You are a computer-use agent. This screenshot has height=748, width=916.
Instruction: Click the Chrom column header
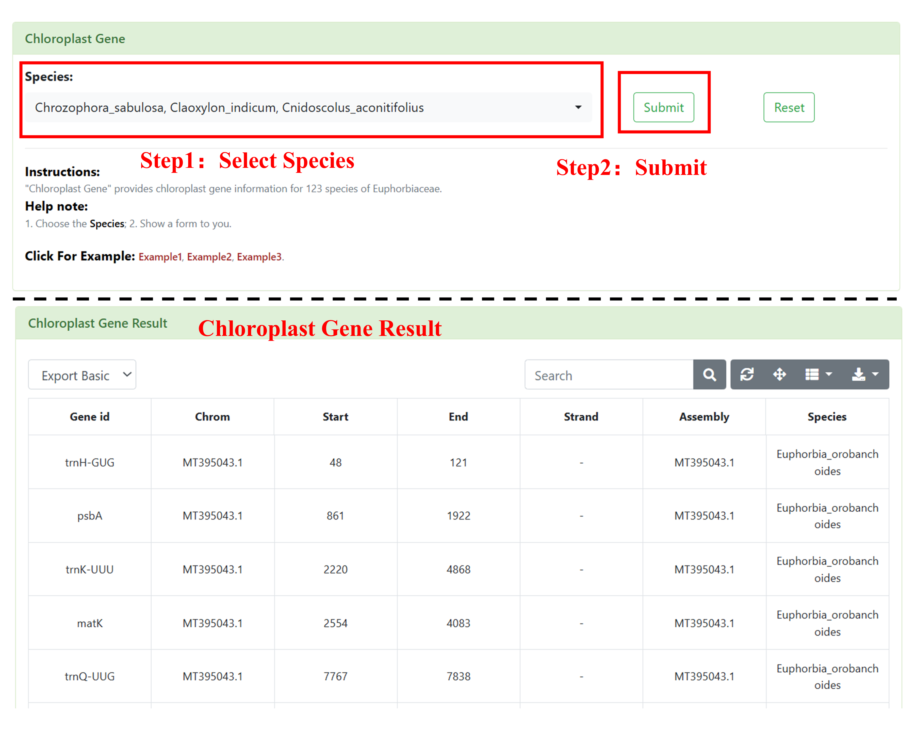click(212, 417)
